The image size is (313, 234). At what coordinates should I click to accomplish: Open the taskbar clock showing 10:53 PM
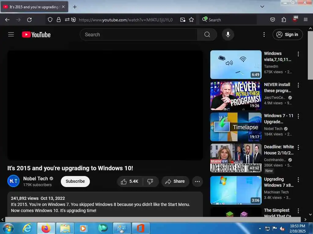(x=297, y=229)
